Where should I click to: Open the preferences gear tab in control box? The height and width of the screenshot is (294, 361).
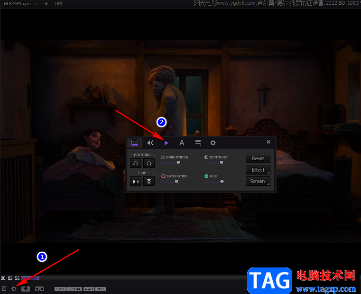point(213,143)
